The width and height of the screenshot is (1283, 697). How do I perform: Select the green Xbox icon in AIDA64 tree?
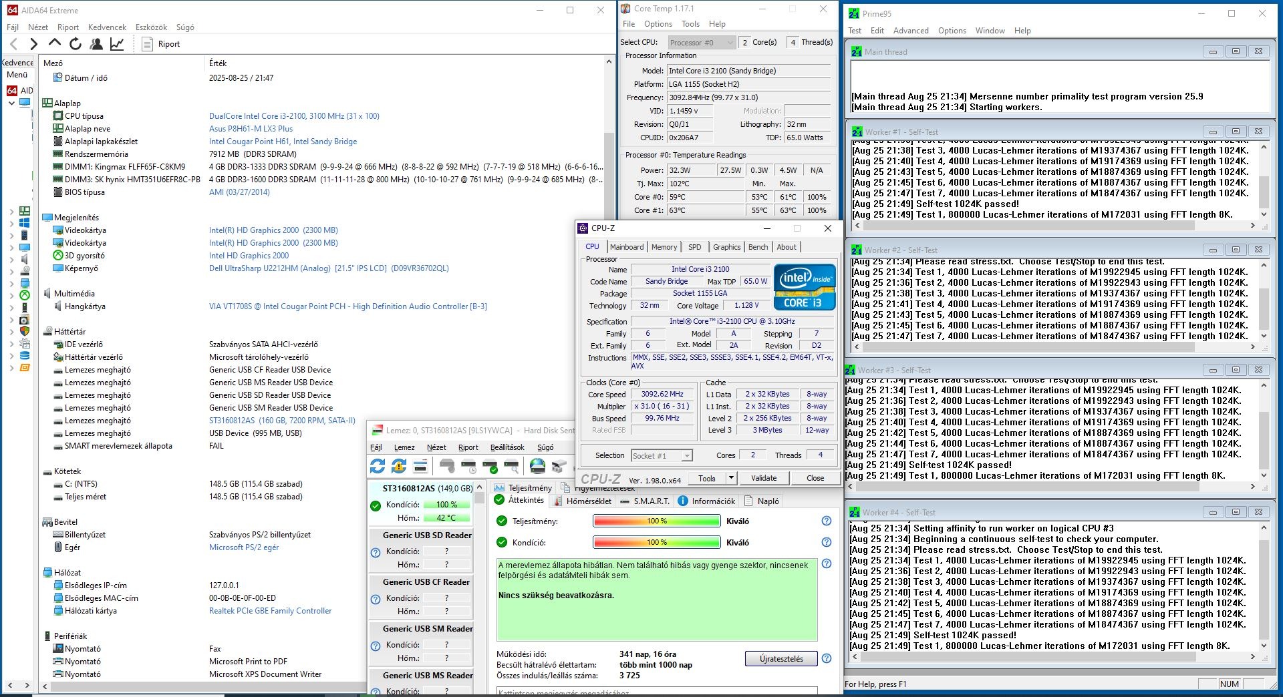click(25, 295)
